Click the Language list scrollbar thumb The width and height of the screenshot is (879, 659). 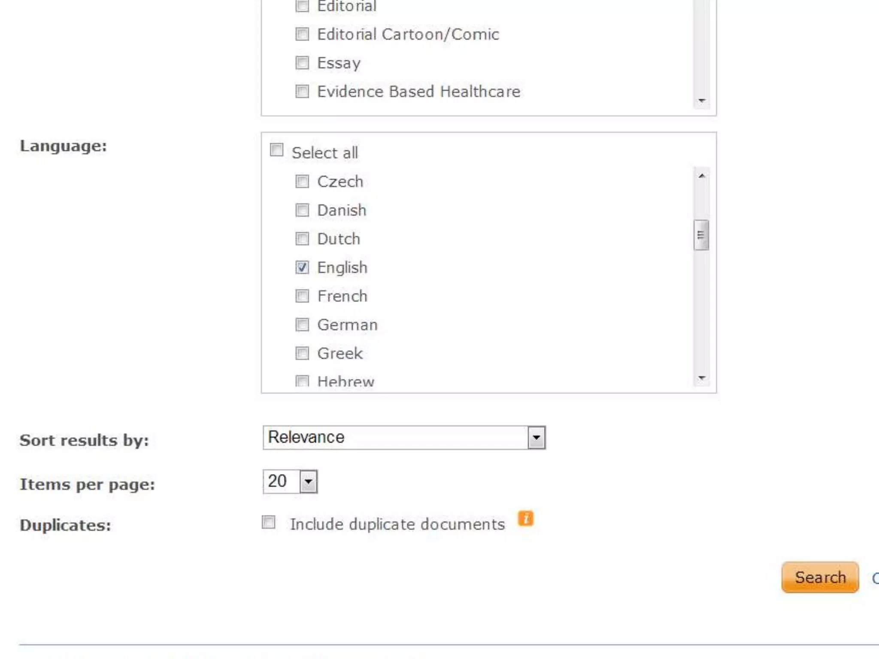(x=701, y=235)
